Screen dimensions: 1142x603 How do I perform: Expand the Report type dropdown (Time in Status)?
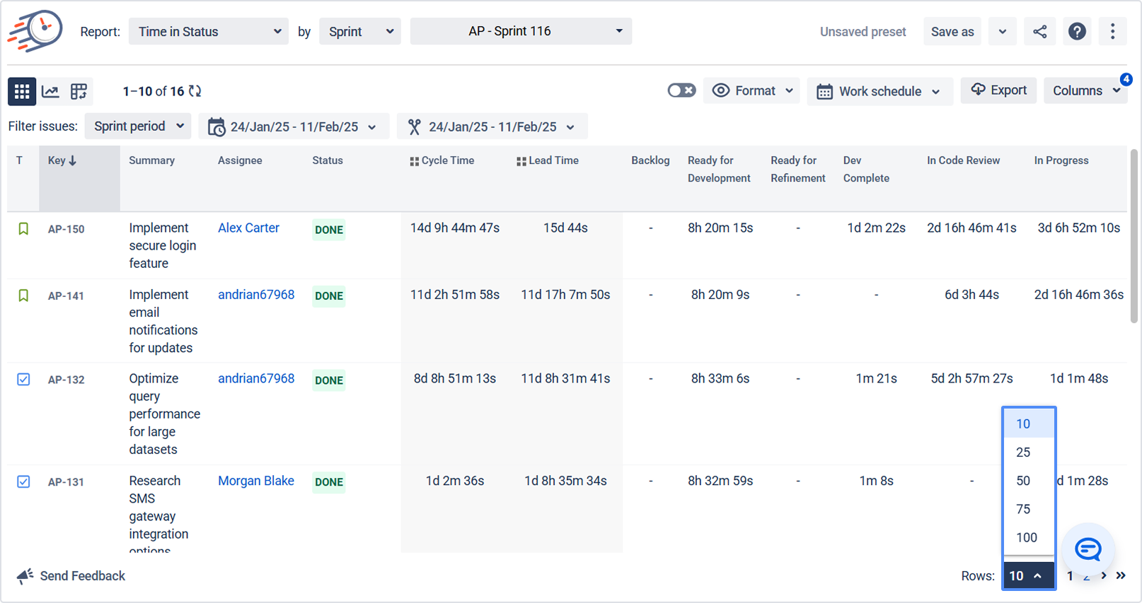(x=209, y=32)
